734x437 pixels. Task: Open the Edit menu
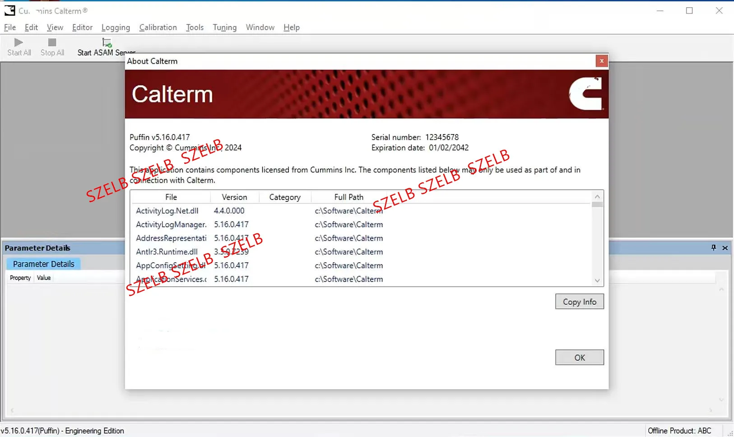[x=31, y=28]
